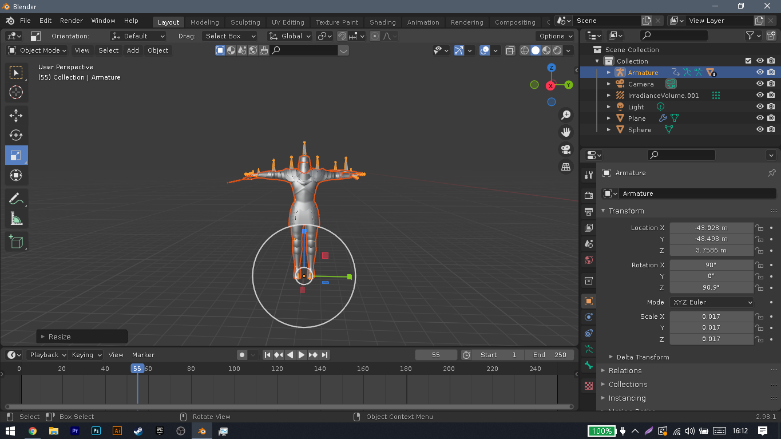The image size is (781, 439).
Task: Click the timeline frame 55 marker
Action: tap(137, 369)
